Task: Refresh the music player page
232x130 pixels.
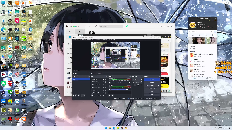Action: [x=96, y=26]
